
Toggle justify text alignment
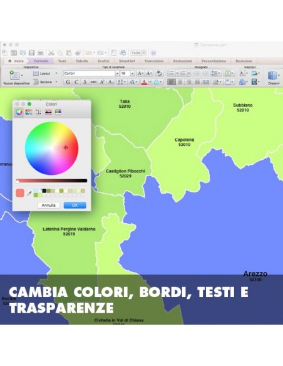[x=197, y=82]
